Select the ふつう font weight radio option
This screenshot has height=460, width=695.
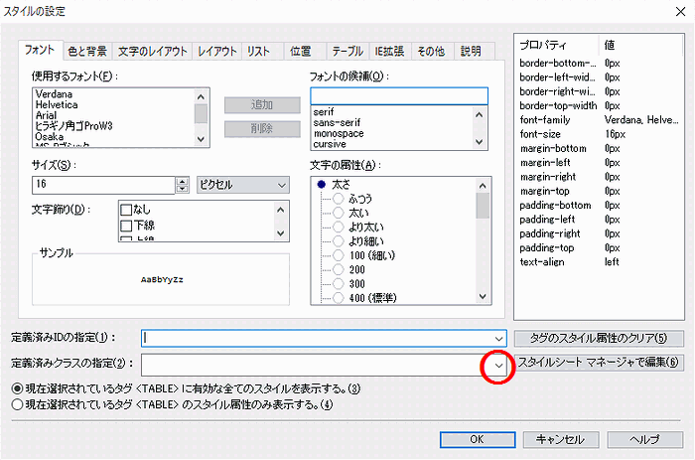coord(338,198)
